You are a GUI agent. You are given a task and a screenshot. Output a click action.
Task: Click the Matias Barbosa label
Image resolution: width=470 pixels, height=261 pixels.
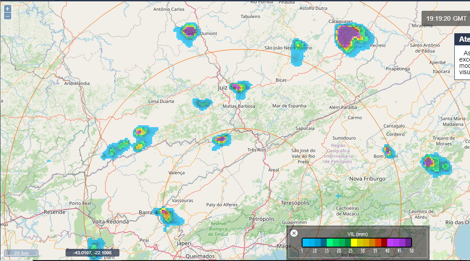point(239,106)
